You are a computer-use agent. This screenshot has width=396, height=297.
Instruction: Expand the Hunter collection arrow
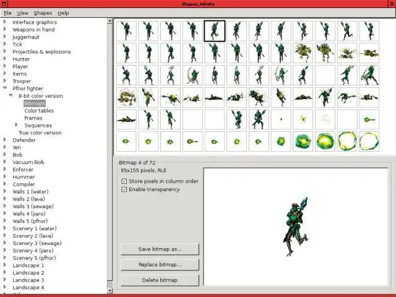tap(5, 59)
